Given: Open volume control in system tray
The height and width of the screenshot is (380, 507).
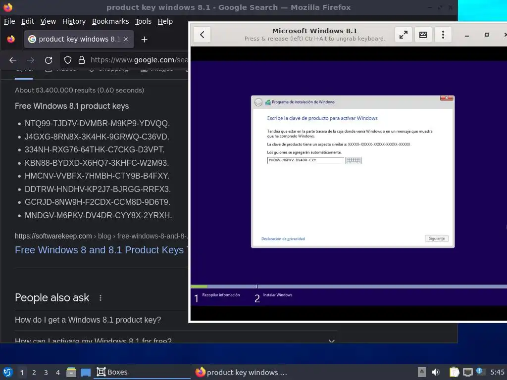Looking at the screenshot, I should point(436,372).
